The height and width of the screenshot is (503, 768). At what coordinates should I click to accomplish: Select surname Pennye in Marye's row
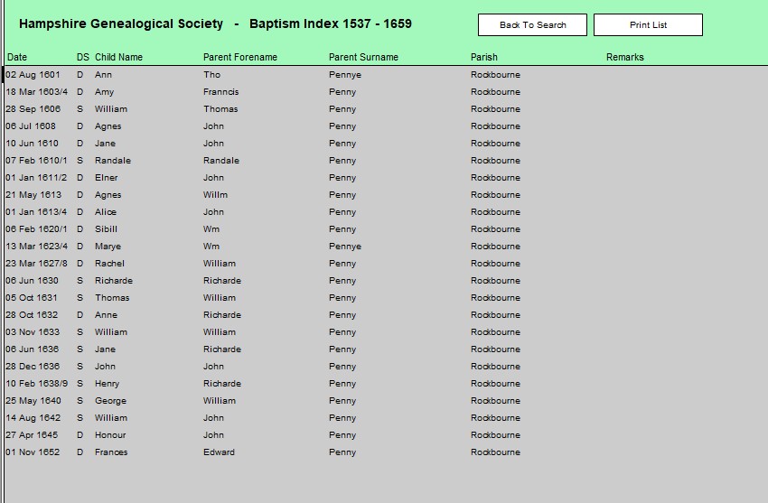pyautogui.click(x=344, y=247)
